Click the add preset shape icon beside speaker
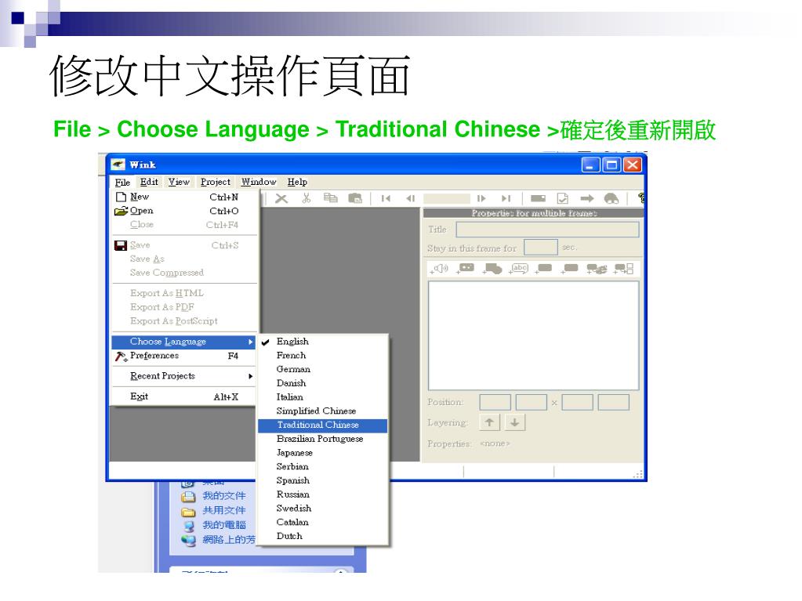 pos(465,269)
